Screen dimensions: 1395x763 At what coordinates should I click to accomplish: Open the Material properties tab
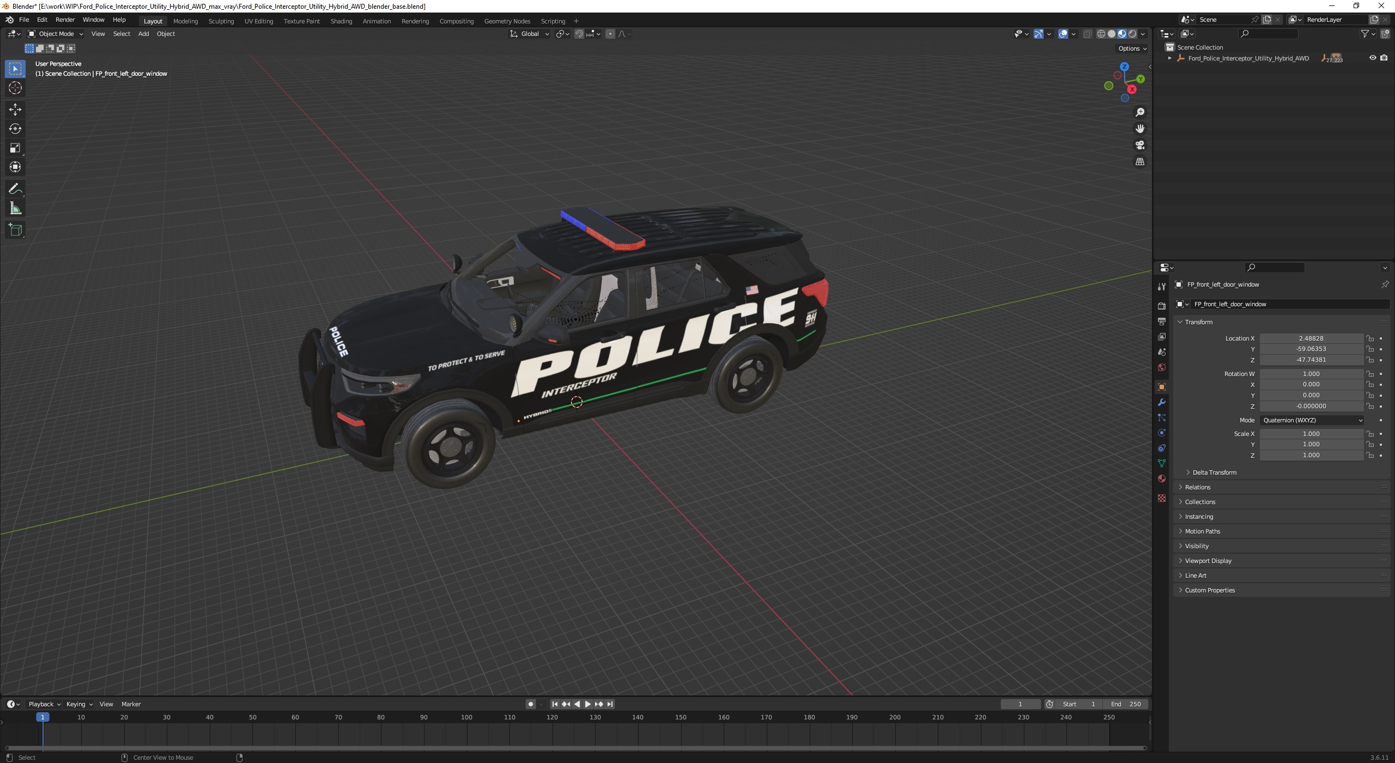pos(1161,479)
